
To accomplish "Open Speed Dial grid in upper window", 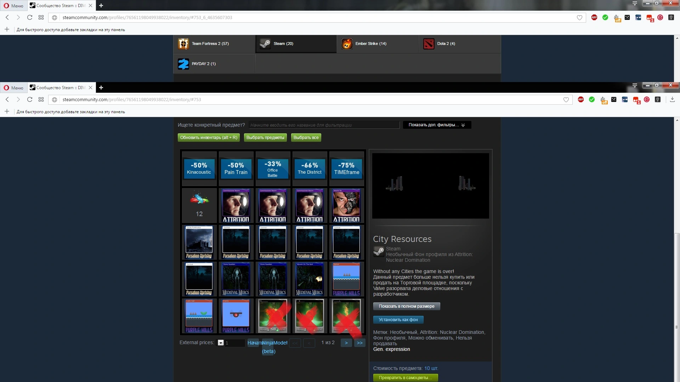I will pos(41,17).
